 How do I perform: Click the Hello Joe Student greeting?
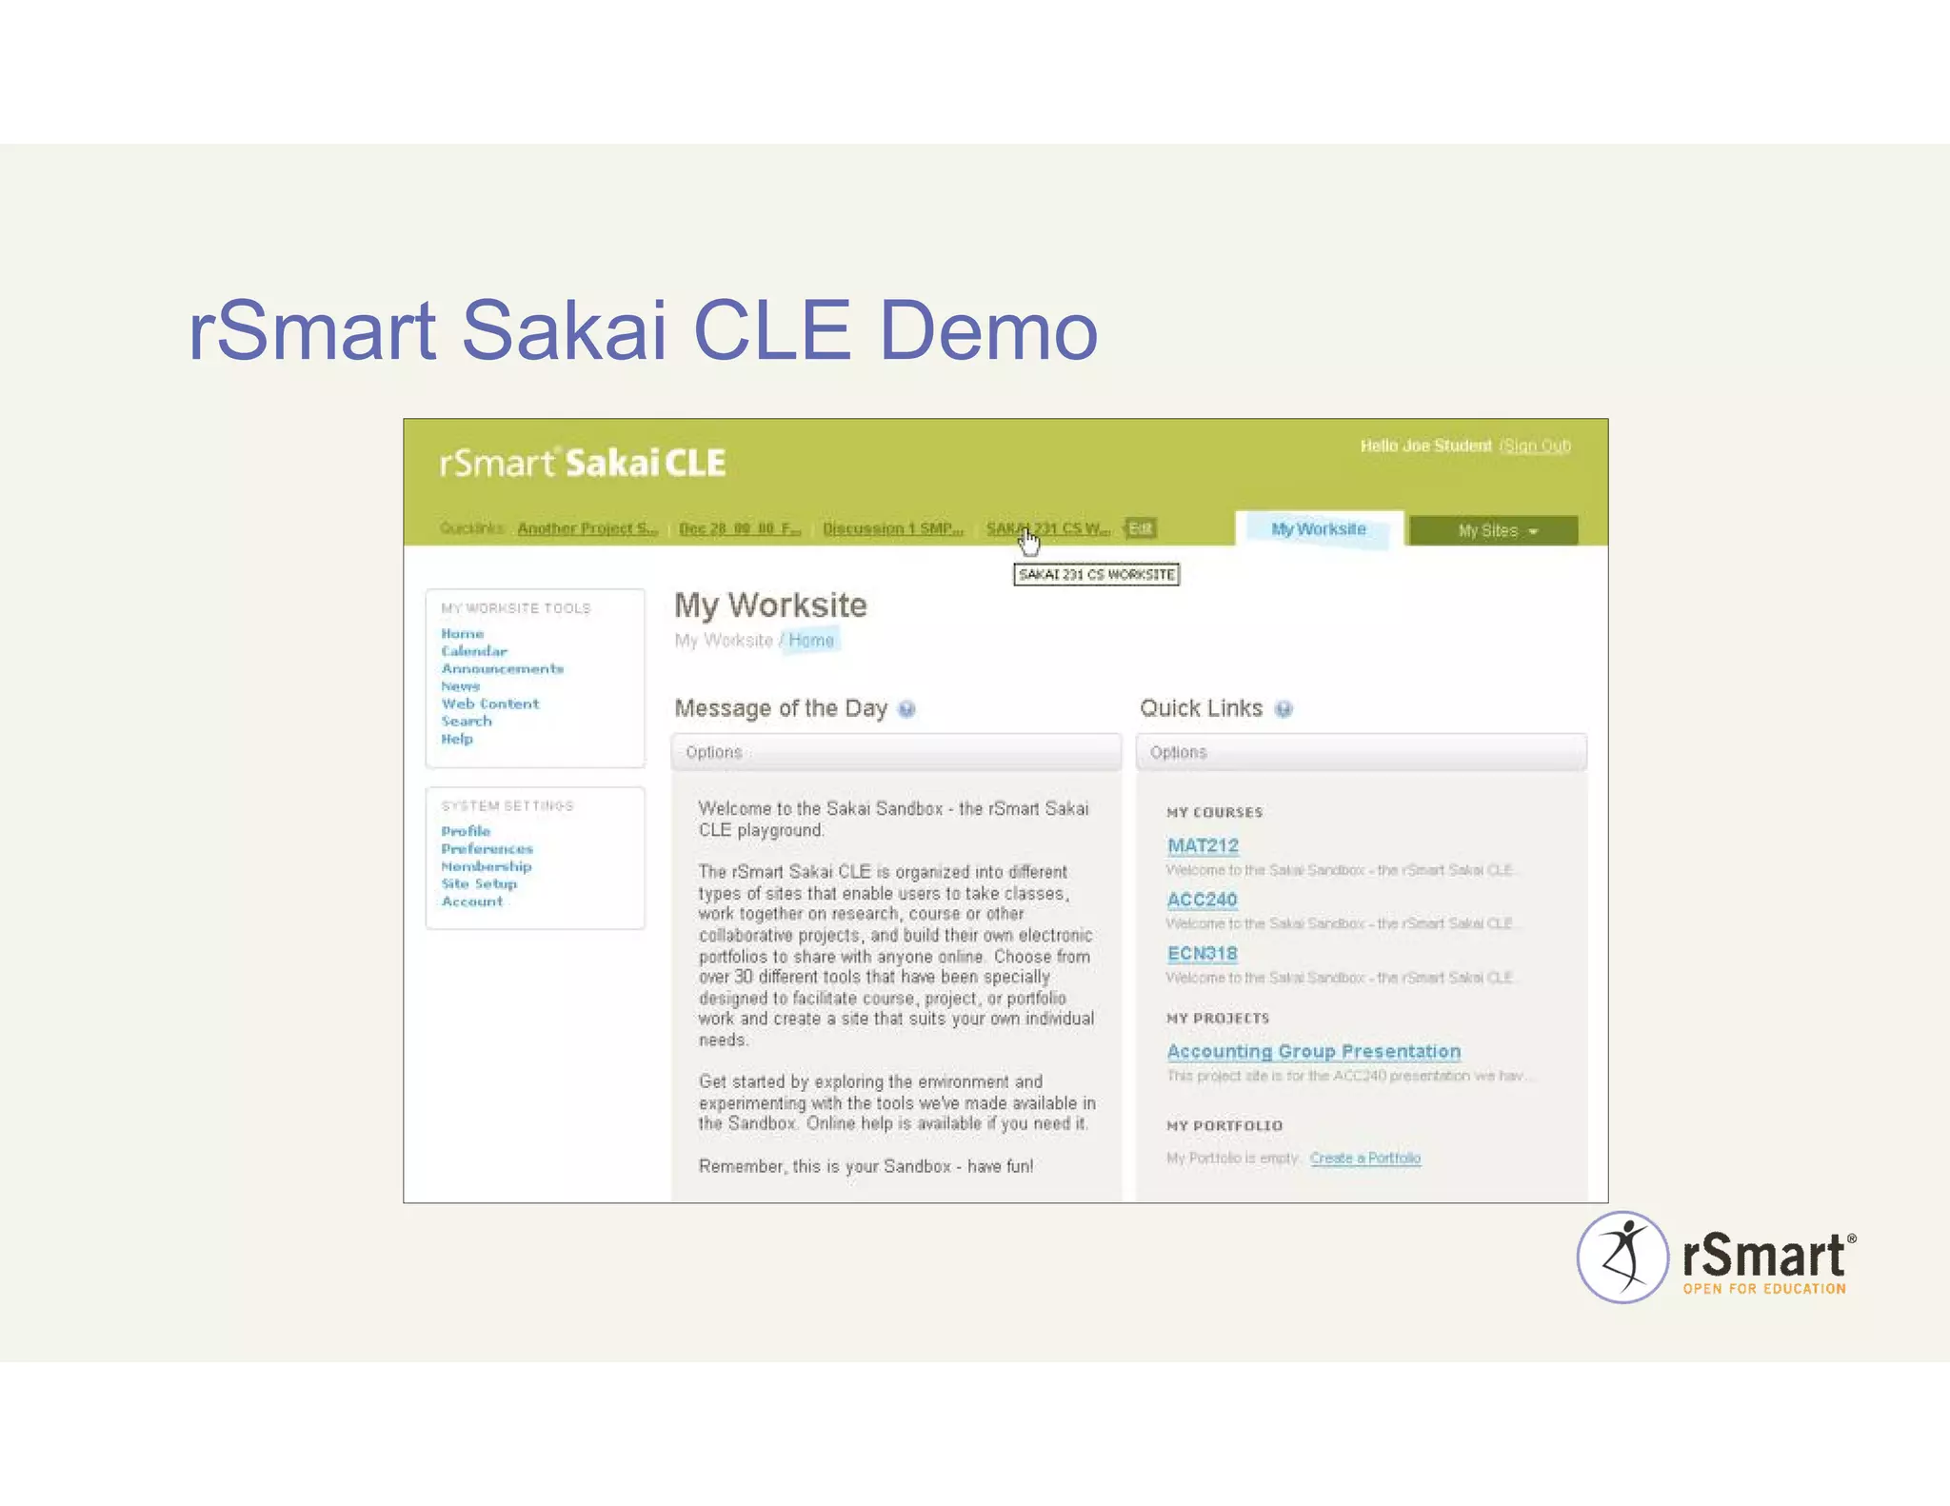click(1426, 446)
